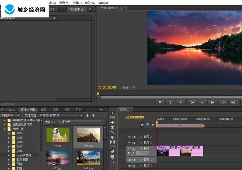The width and height of the screenshot is (242, 170).
Task: Click the keyframe diamond icon on 视频 1
Action: 134,153
